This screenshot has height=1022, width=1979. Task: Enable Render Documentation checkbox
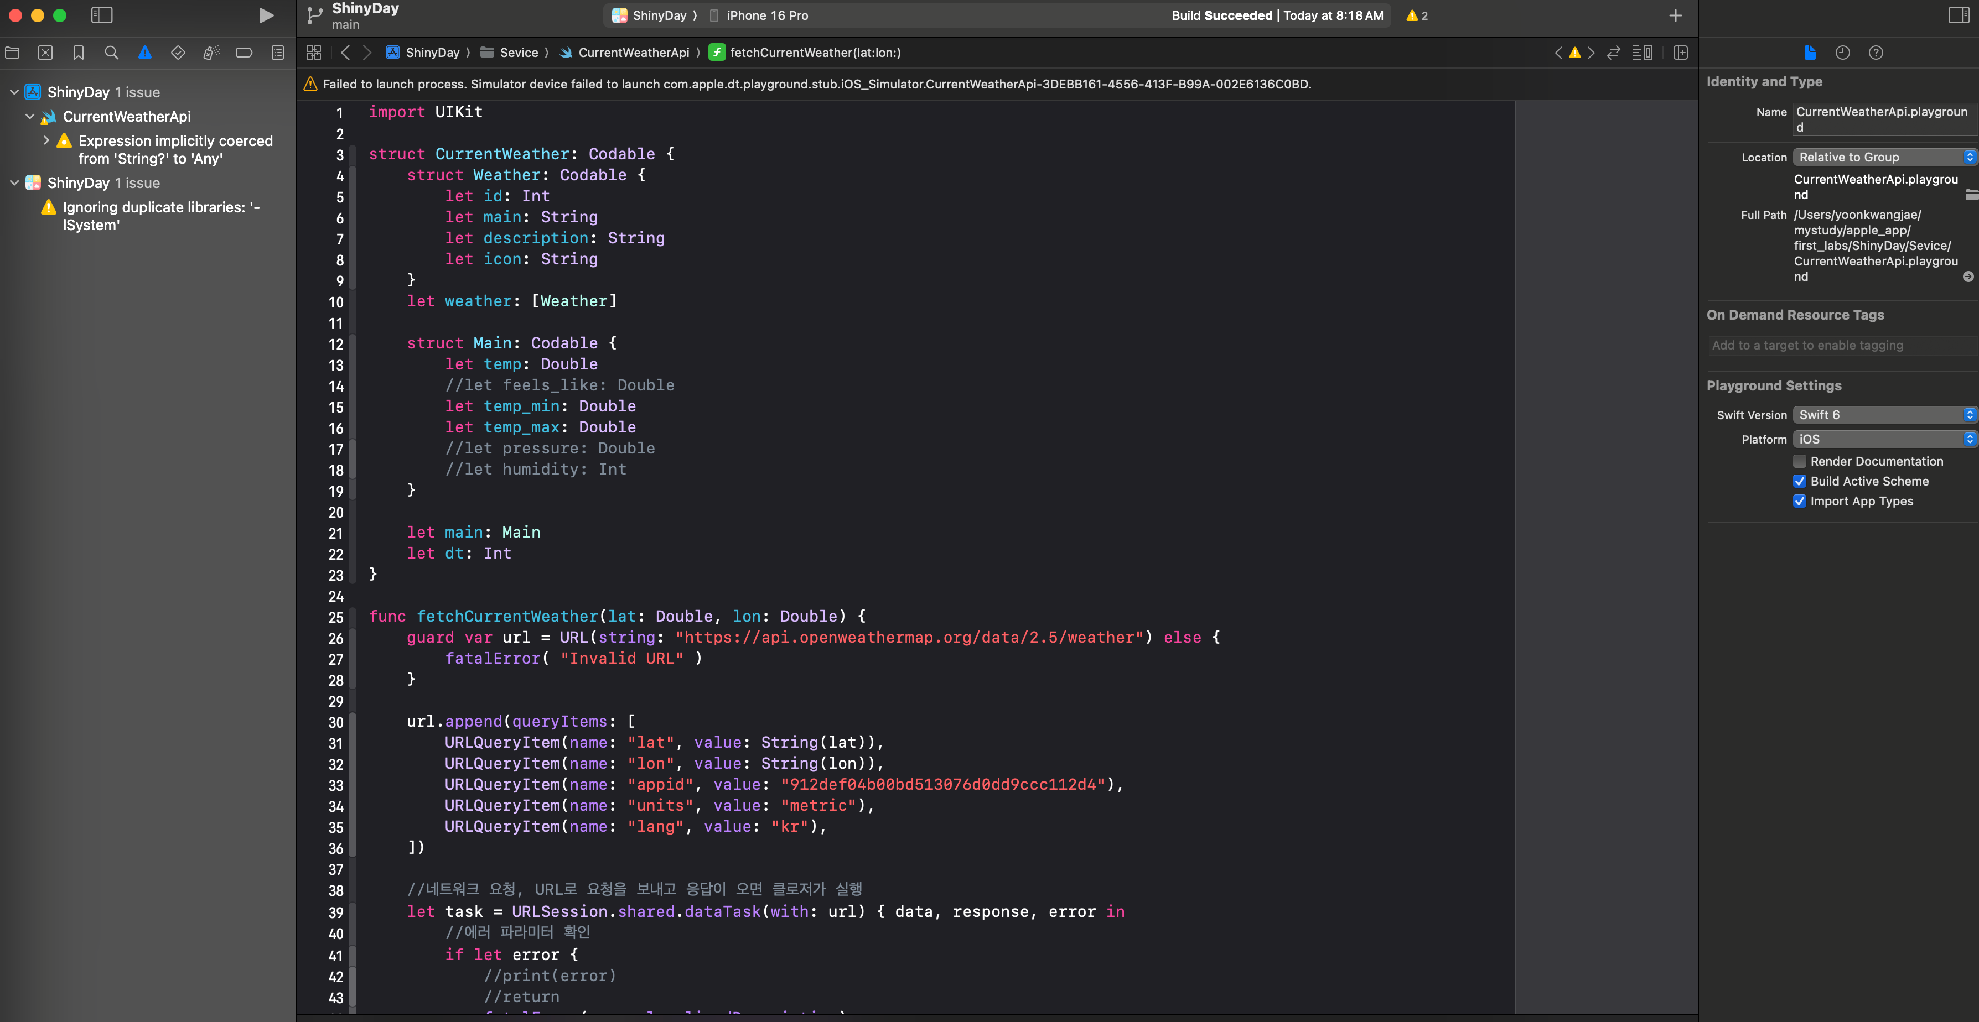1799,461
